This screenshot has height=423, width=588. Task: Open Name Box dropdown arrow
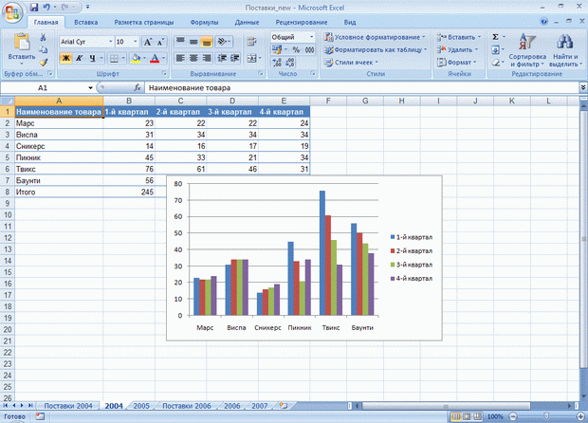tap(90, 88)
